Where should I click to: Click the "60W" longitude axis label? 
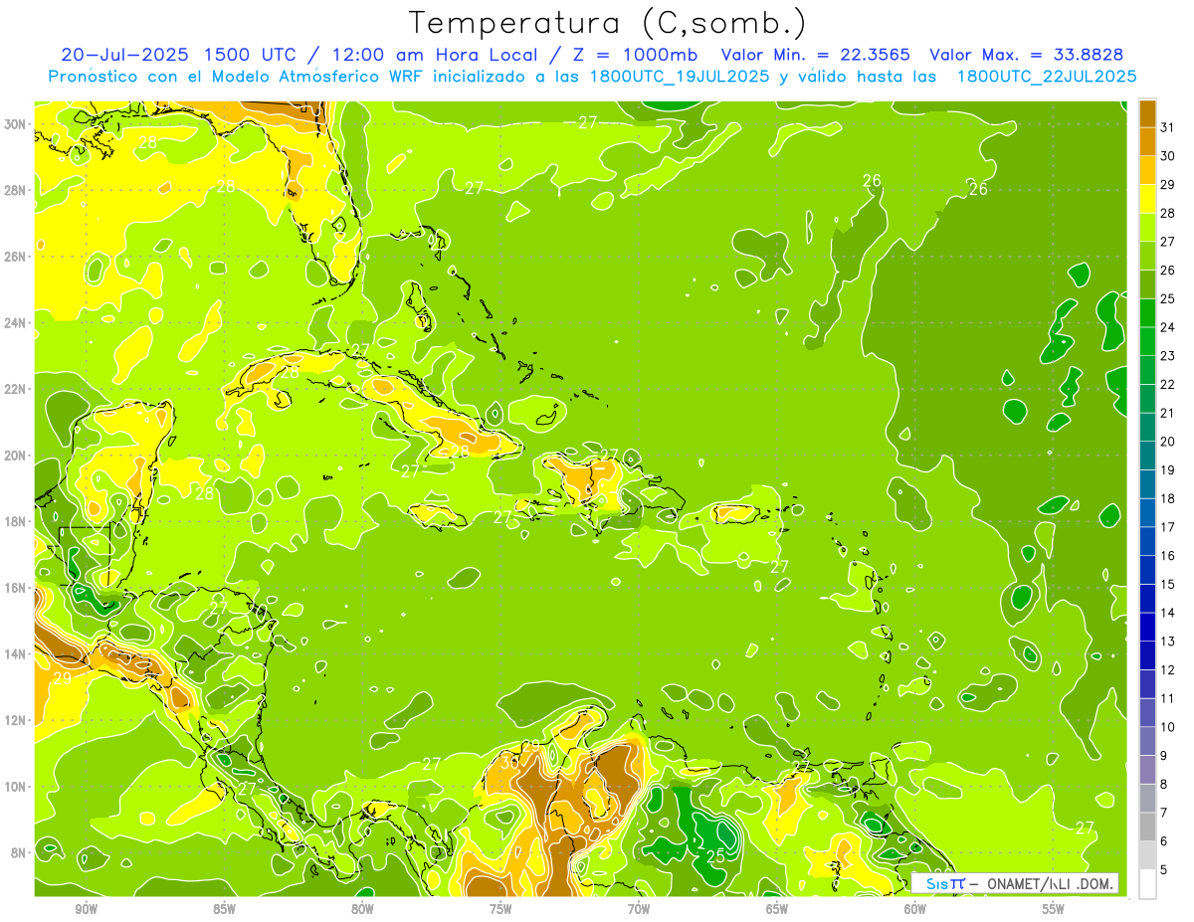pyautogui.click(x=915, y=909)
